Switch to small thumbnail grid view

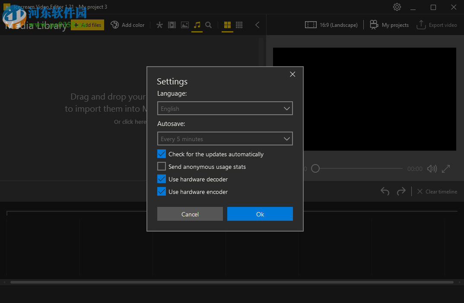(239, 25)
